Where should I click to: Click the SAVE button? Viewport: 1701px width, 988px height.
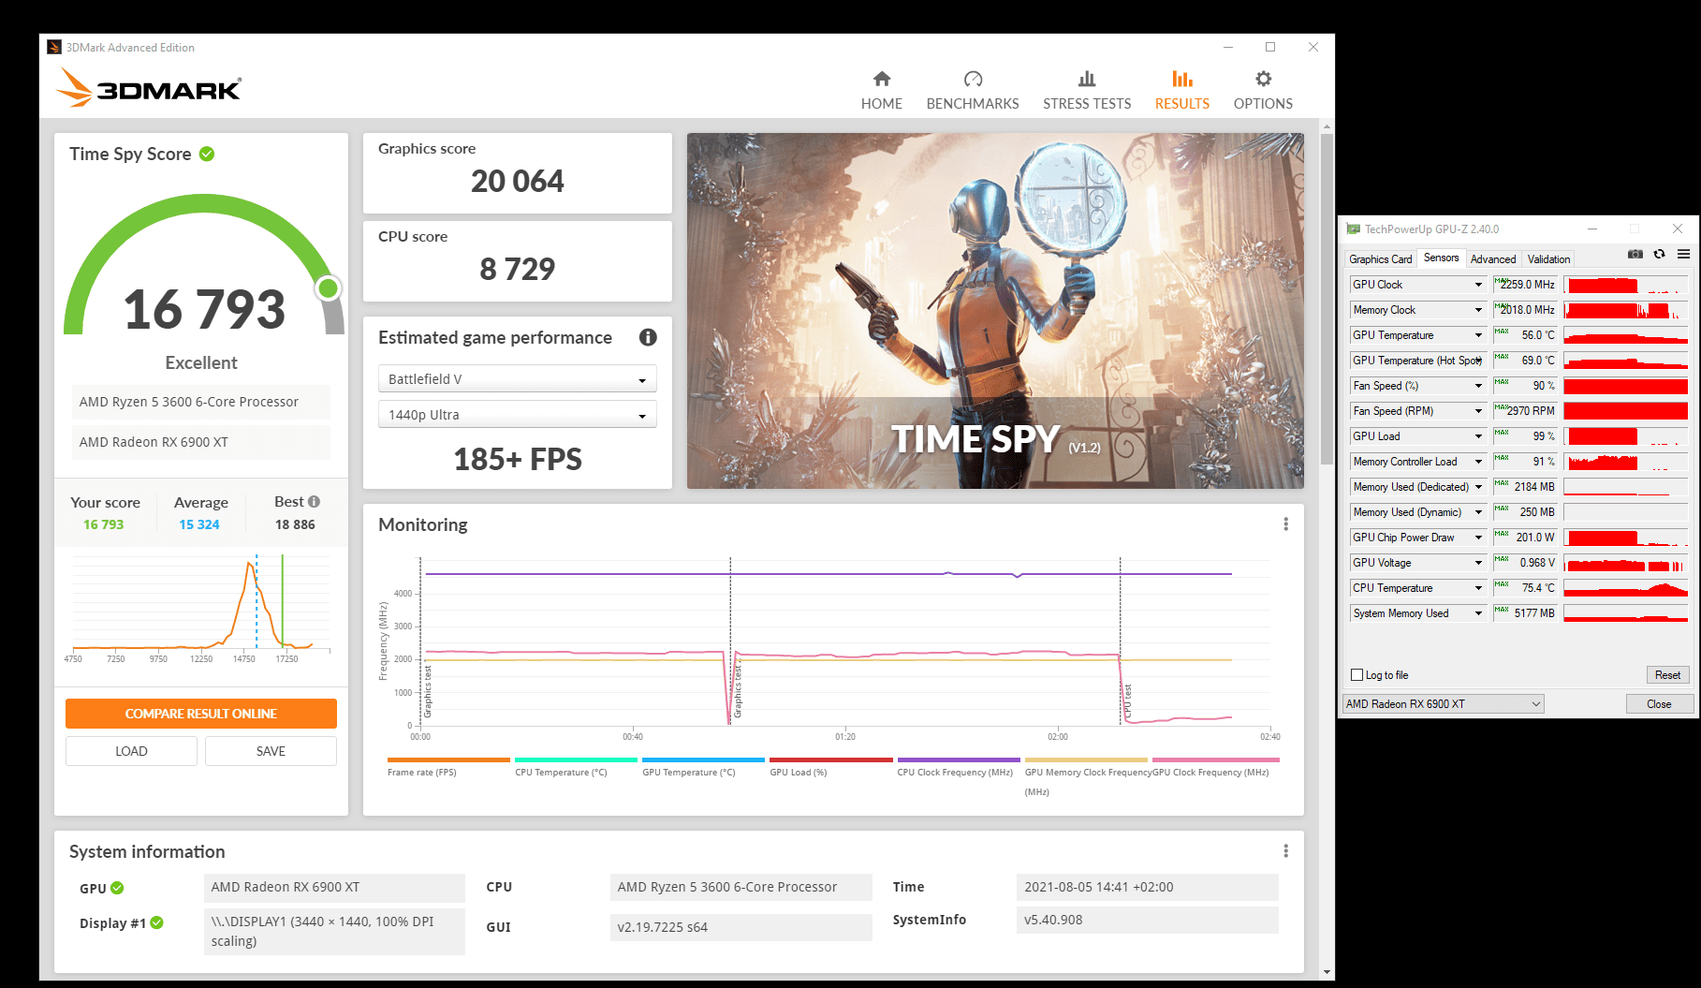[271, 751]
